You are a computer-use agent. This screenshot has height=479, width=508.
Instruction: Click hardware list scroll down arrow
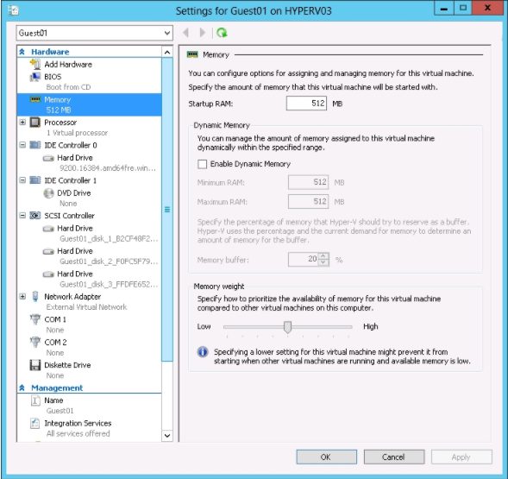click(x=167, y=436)
